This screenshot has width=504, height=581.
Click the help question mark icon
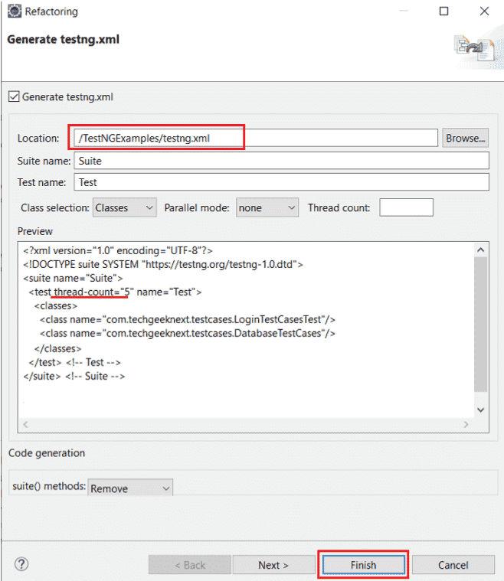[x=21, y=564]
